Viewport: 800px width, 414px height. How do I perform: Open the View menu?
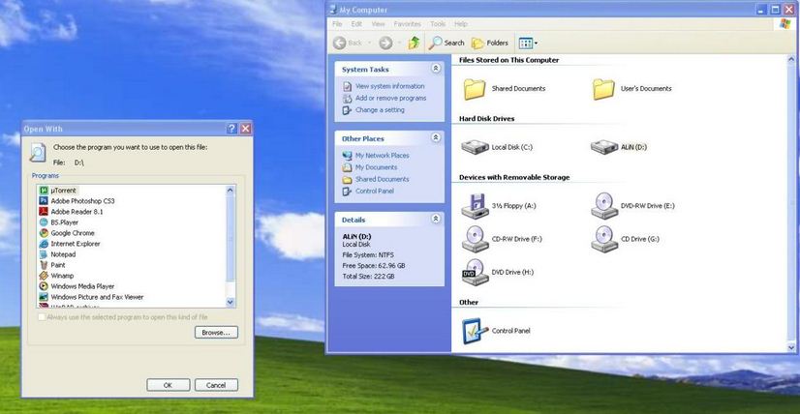378,24
